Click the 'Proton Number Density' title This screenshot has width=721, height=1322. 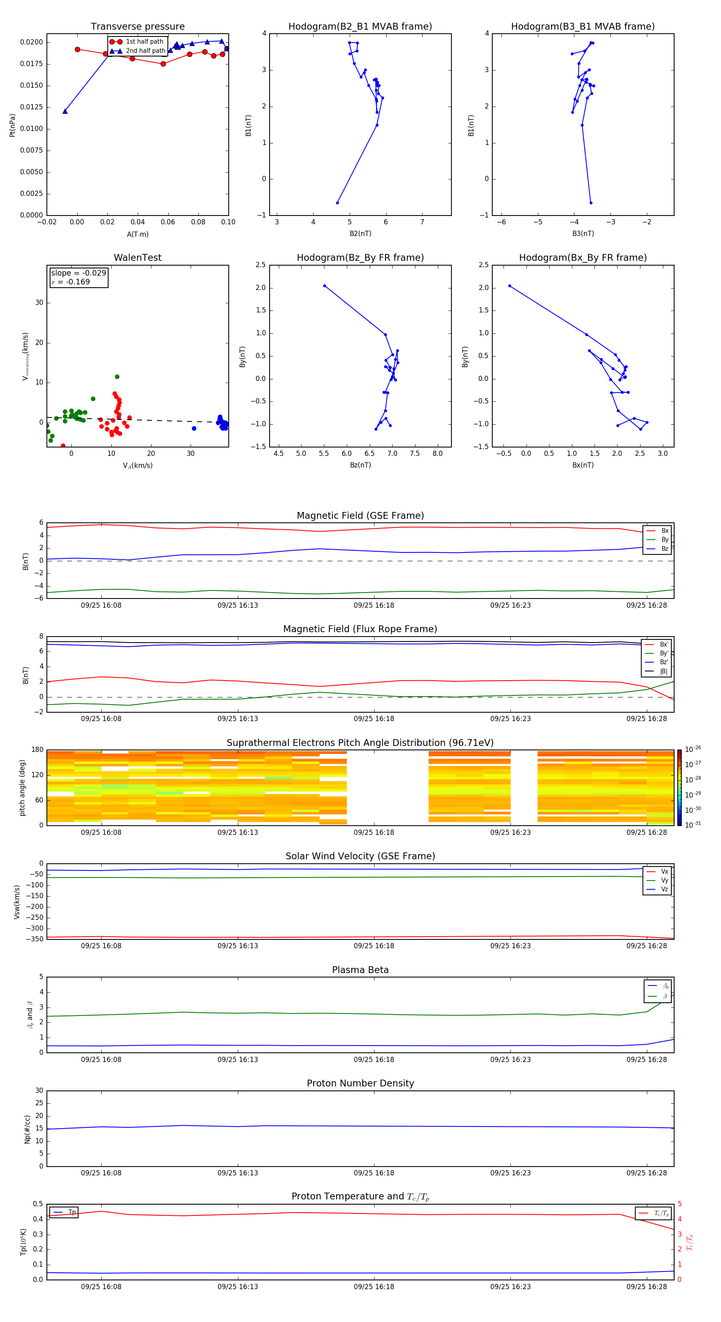click(360, 1083)
